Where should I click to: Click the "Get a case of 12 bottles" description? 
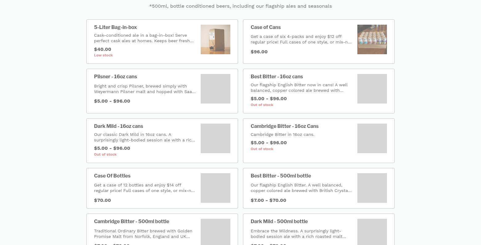pos(144,188)
